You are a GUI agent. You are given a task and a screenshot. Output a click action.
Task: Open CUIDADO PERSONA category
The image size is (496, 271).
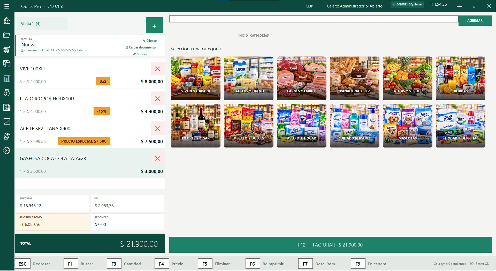[x=355, y=126]
